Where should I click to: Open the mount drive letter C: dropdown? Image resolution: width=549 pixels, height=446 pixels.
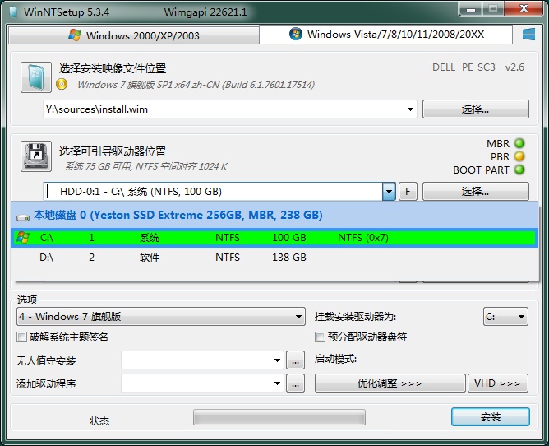521,317
